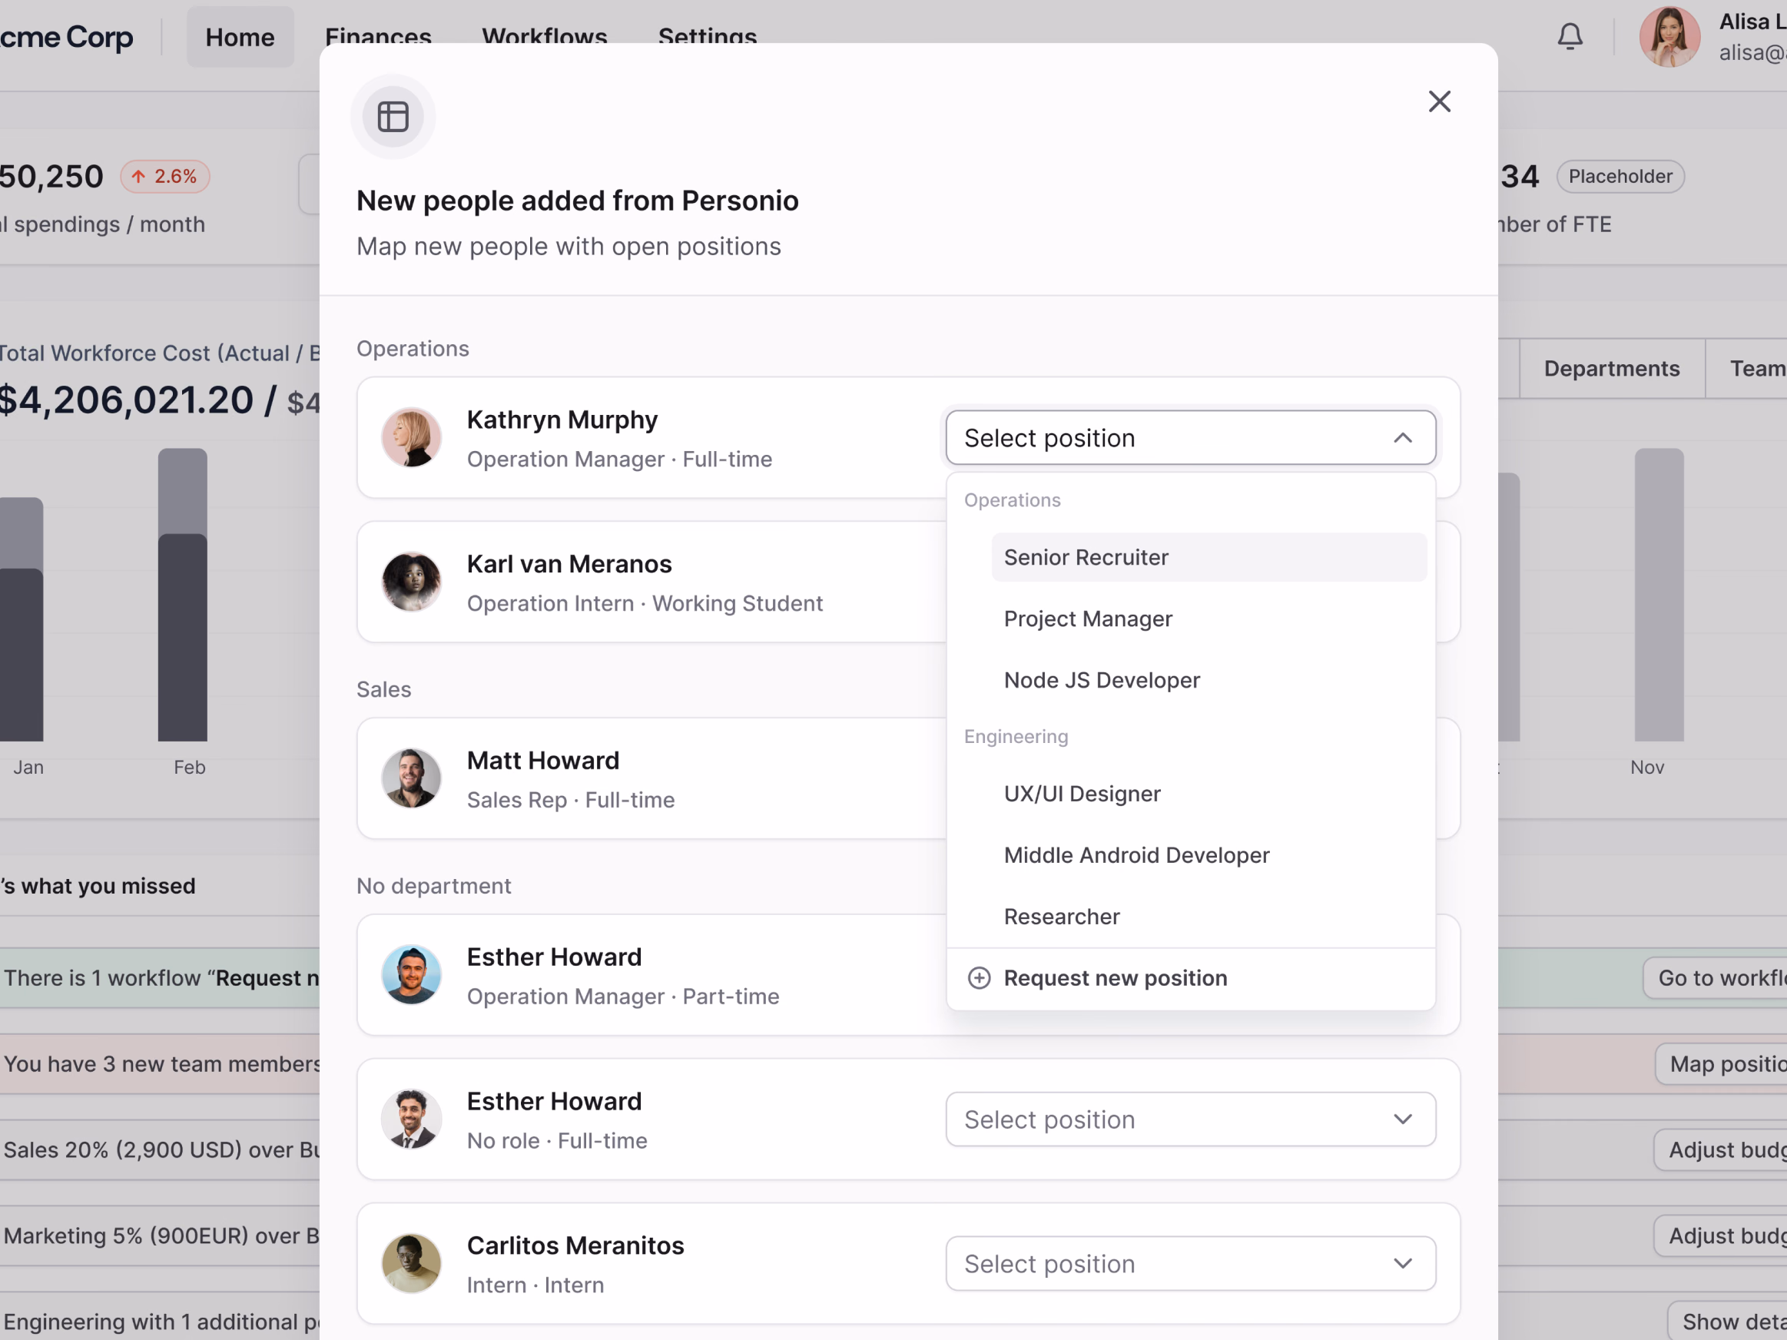The image size is (1787, 1340).
Task: Choose Senior Recruiter from the position list
Action: (1208, 557)
